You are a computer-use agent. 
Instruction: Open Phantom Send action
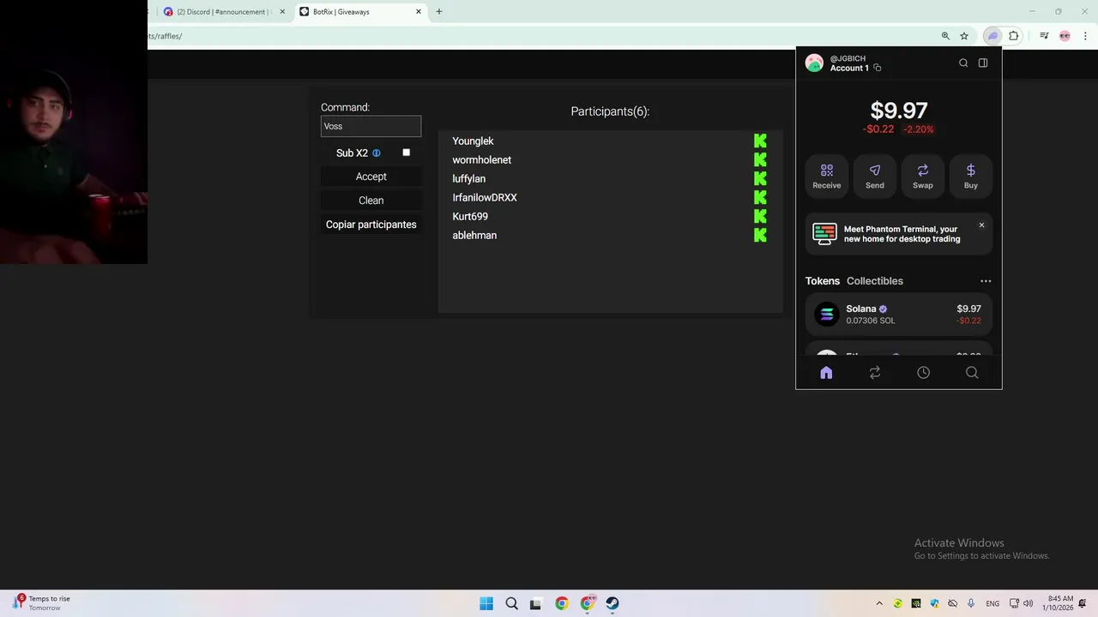click(875, 176)
